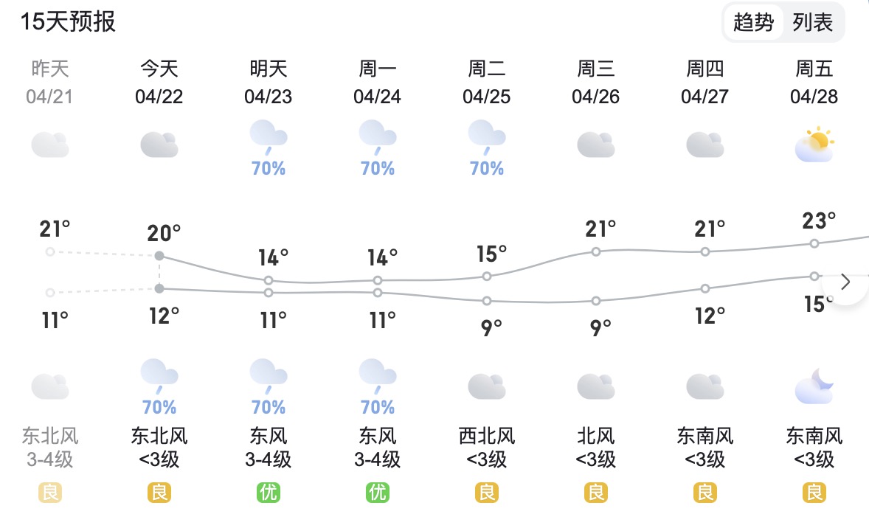Click the 良 air quality badge under 今天
869x528 pixels.
click(159, 493)
